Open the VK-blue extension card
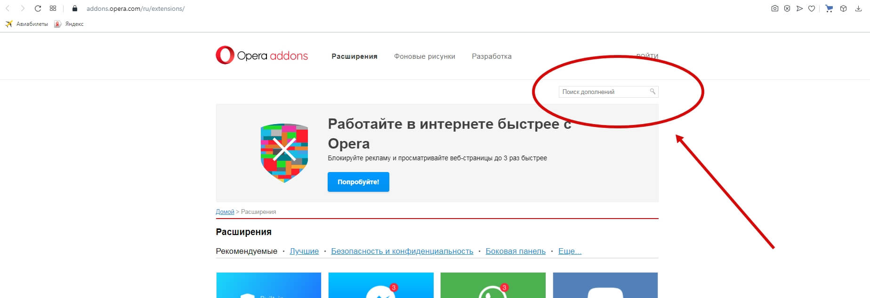870x298 pixels. click(x=605, y=285)
